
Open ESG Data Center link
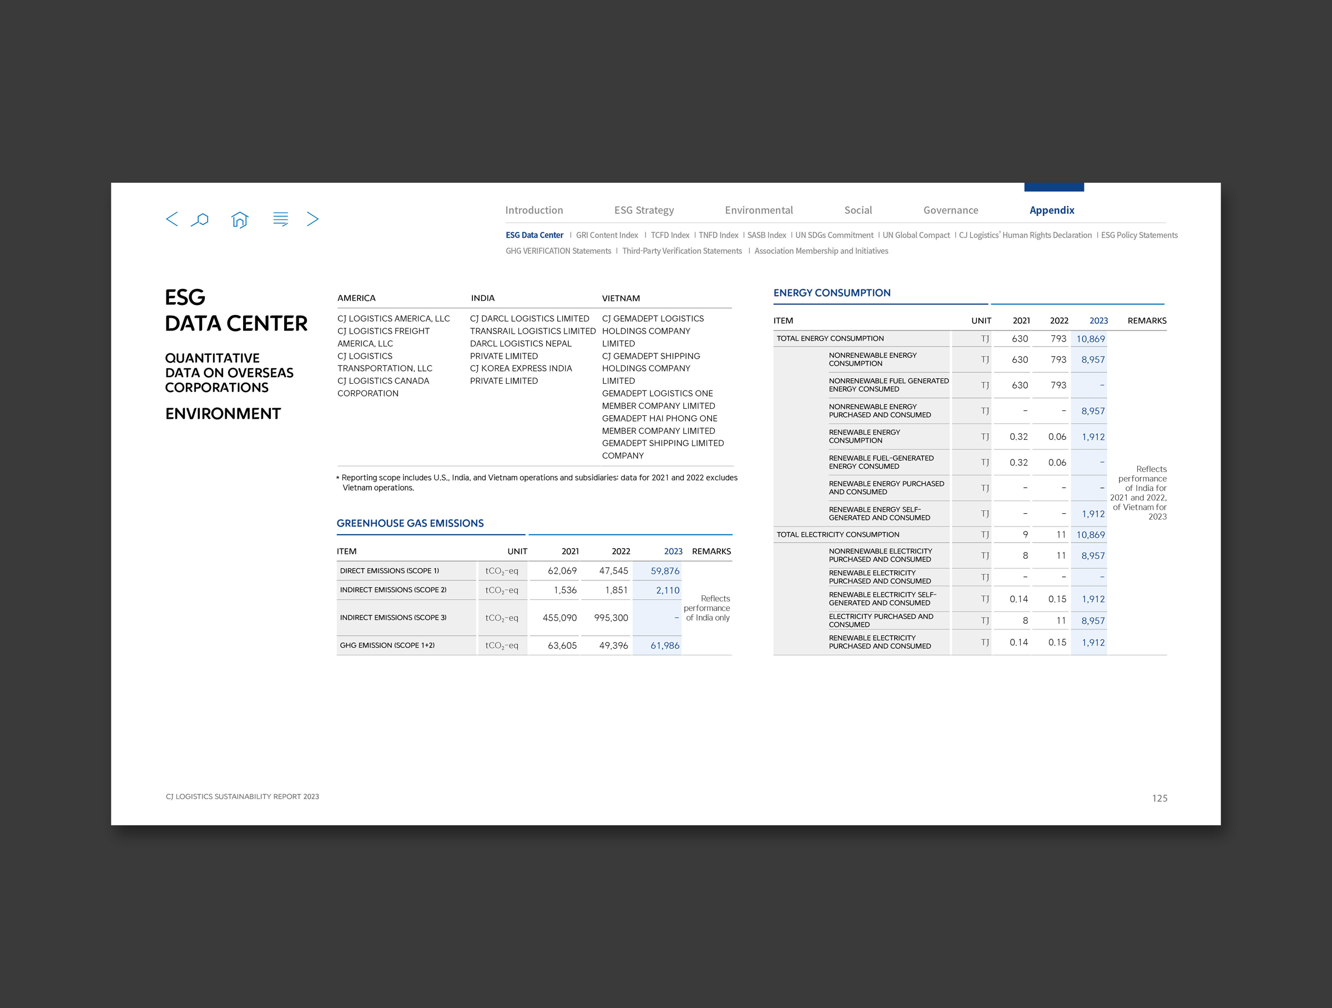pos(534,235)
